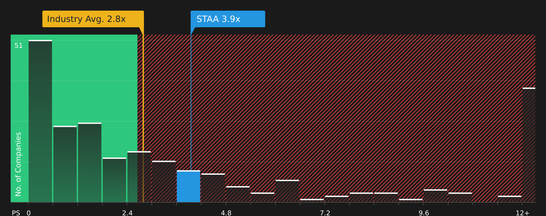Click the Industry Avg. 2.8x label
Viewport: 546px width, 216px height.
click(x=93, y=19)
